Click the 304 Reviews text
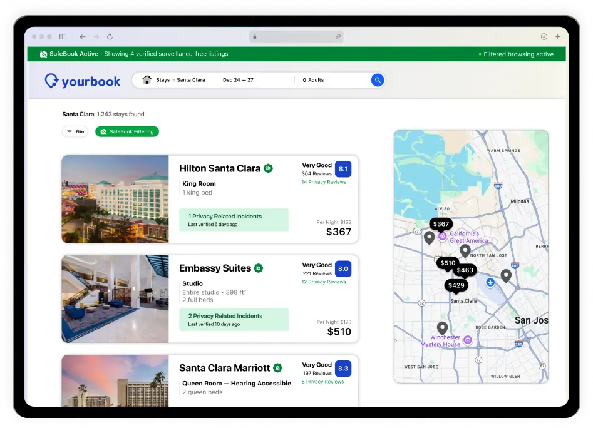The image size is (593, 428). [317, 174]
